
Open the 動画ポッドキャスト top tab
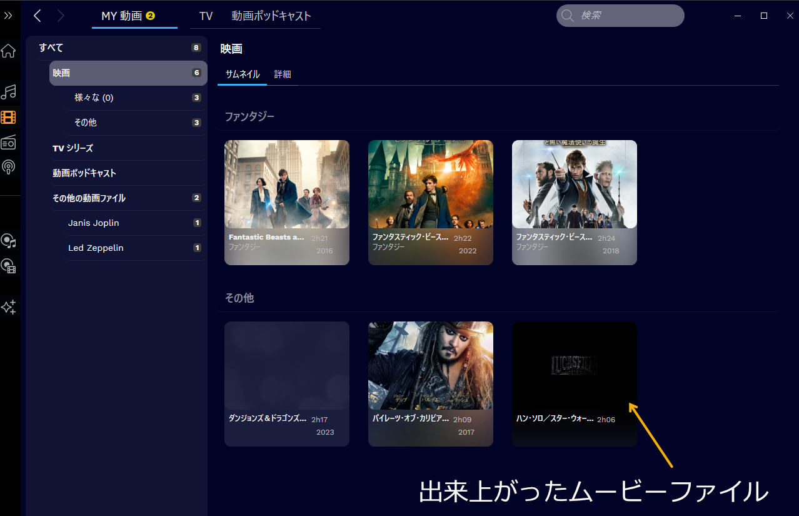(271, 16)
